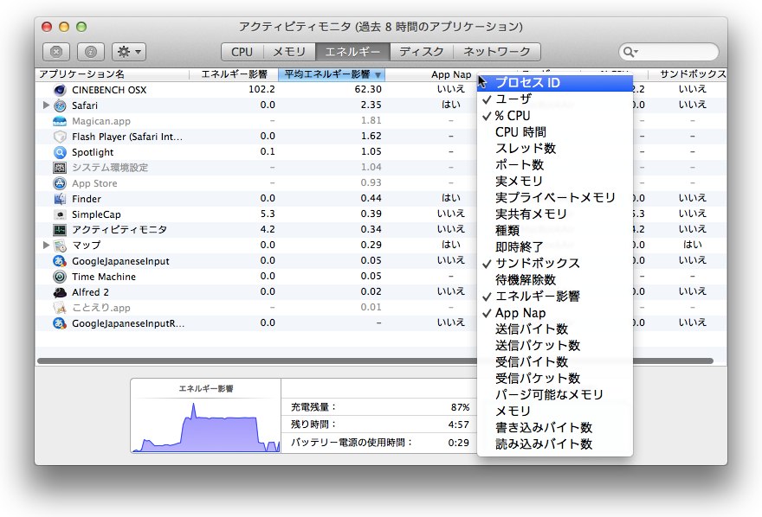This screenshot has height=517, width=762.
Task: Click the Flash Player shield icon
Action: click(x=60, y=137)
